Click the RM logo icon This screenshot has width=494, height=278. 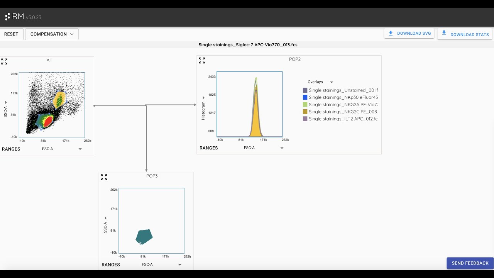pyautogui.click(x=7, y=17)
